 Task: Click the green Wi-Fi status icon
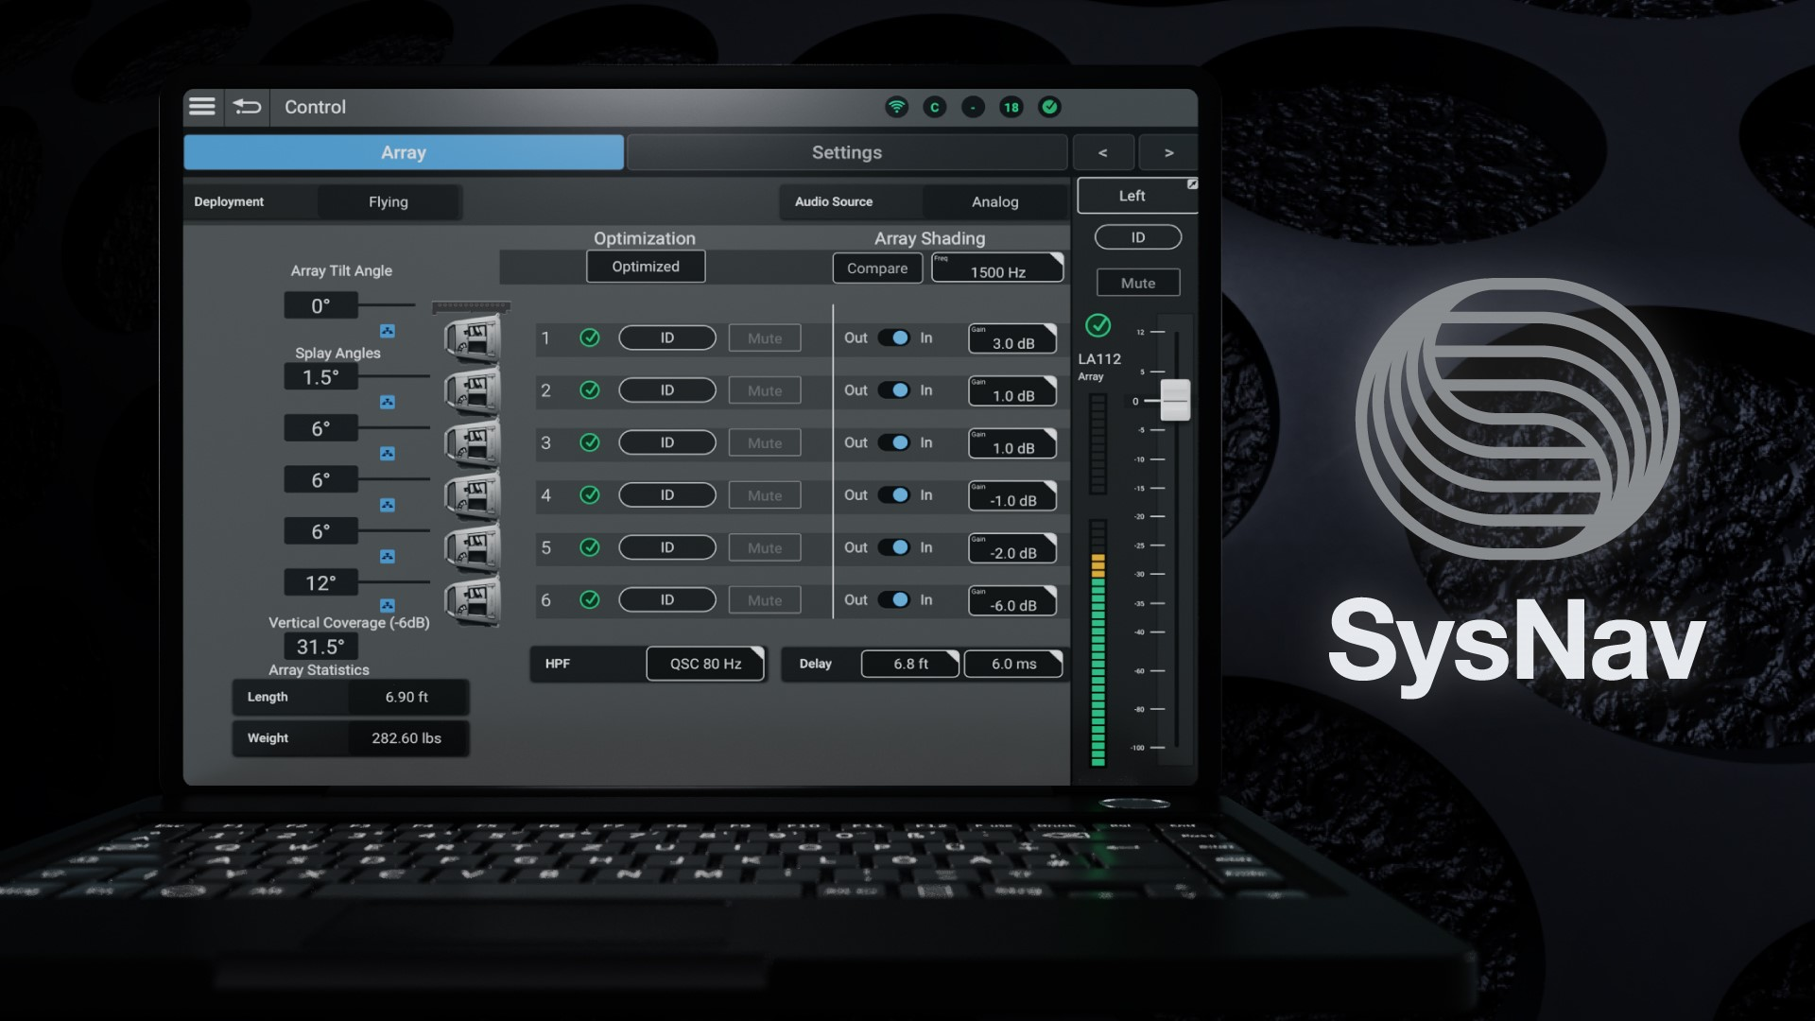896,107
